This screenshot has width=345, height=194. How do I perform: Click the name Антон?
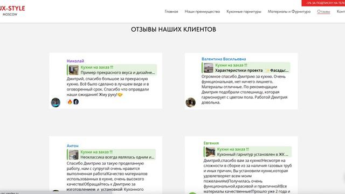(x=72, y=145)
